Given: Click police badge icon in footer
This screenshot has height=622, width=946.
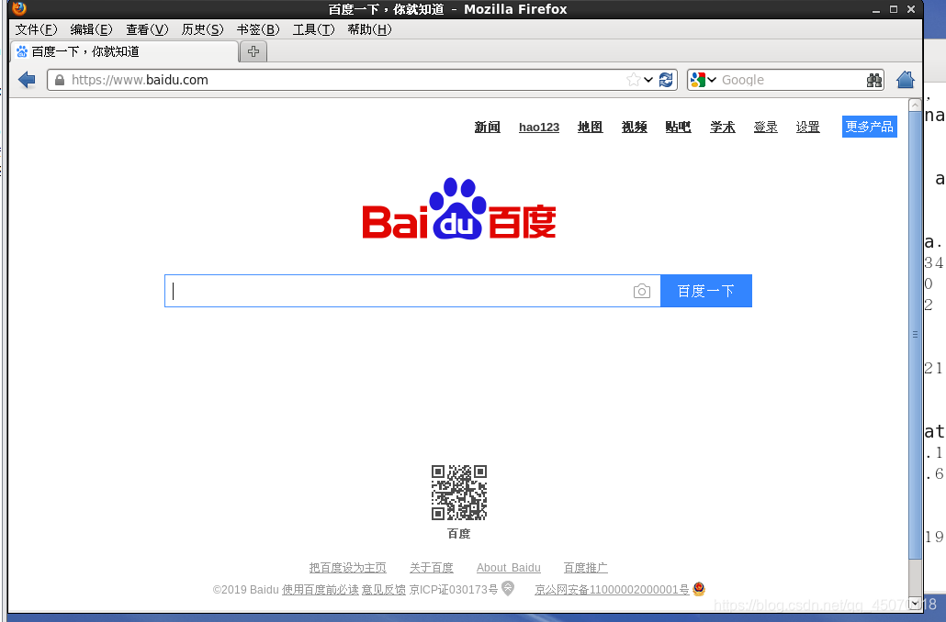Looking at the screenshot, I should 699,589.
